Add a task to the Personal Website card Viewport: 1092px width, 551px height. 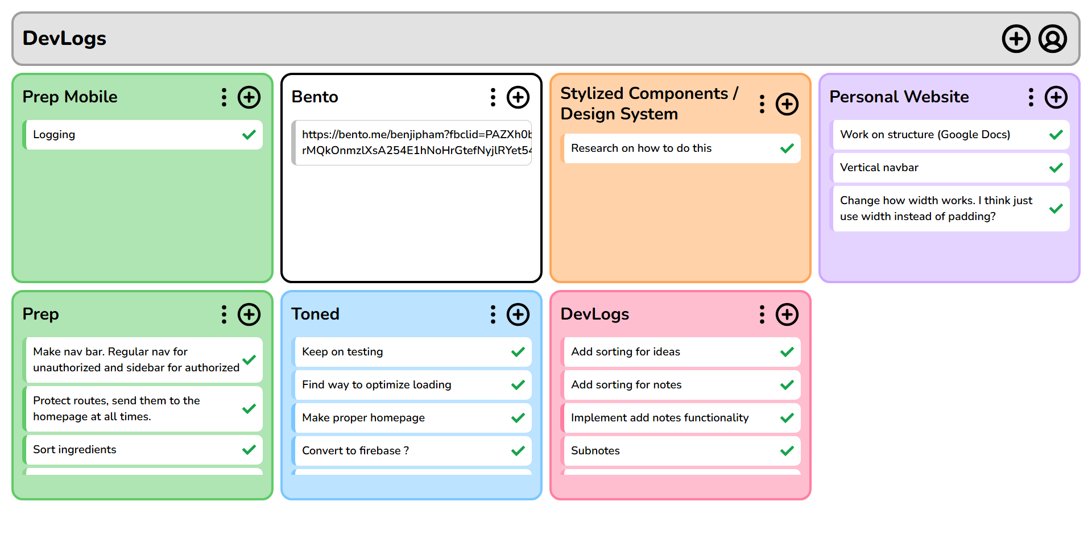tap(1056, 97)
